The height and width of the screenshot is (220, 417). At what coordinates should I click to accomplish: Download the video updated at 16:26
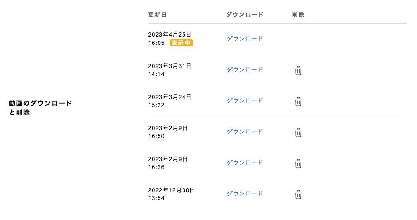[x=245, y=163]
